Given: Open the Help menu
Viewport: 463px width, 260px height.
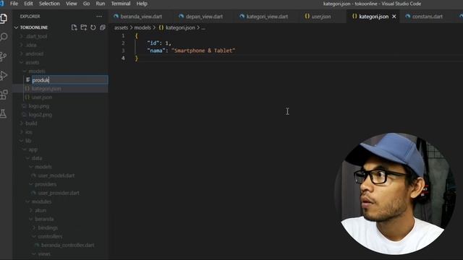Looking at the screenshot, I should (x=142, y=4).
